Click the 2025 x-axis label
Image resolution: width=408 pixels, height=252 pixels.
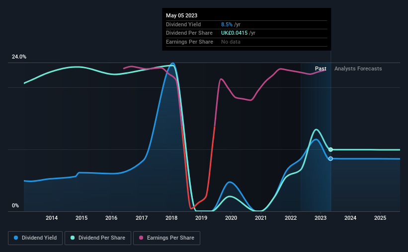380,218
